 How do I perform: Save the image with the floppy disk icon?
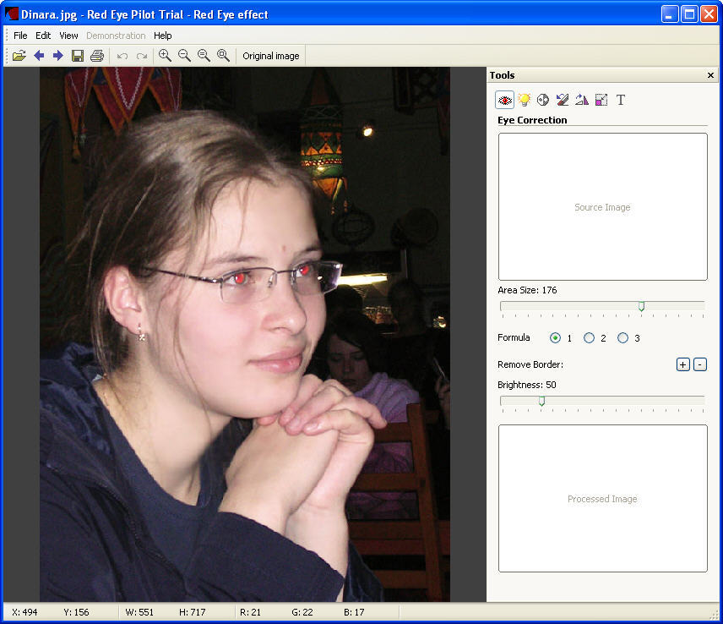78,56
